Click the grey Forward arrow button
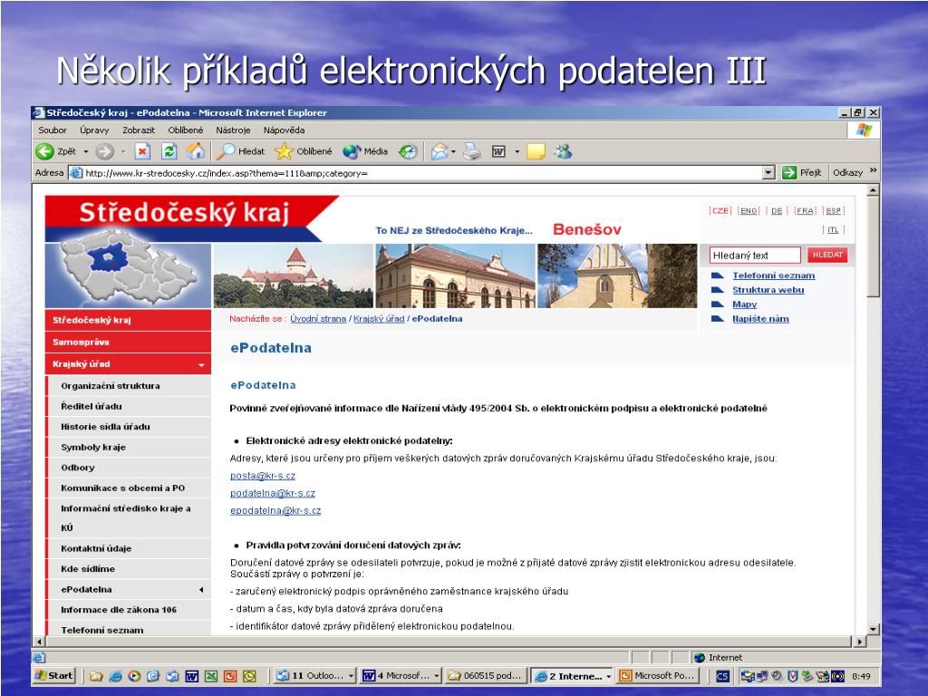The width and height of the screenshot is (928, 696). click(104, 151)
